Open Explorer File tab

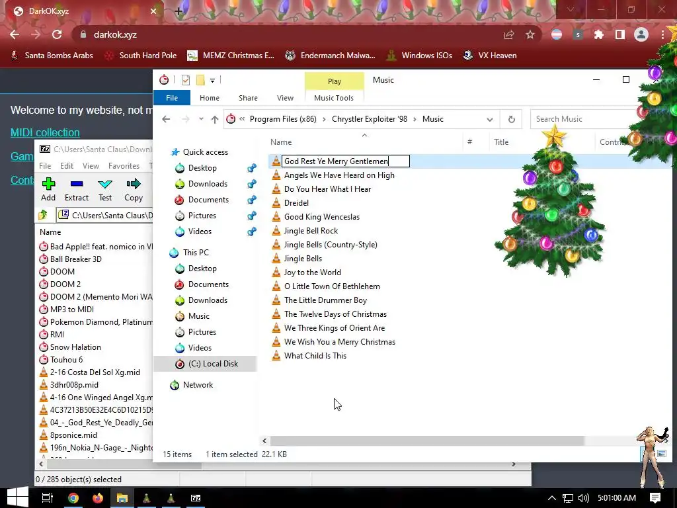(x=172, y=98)
